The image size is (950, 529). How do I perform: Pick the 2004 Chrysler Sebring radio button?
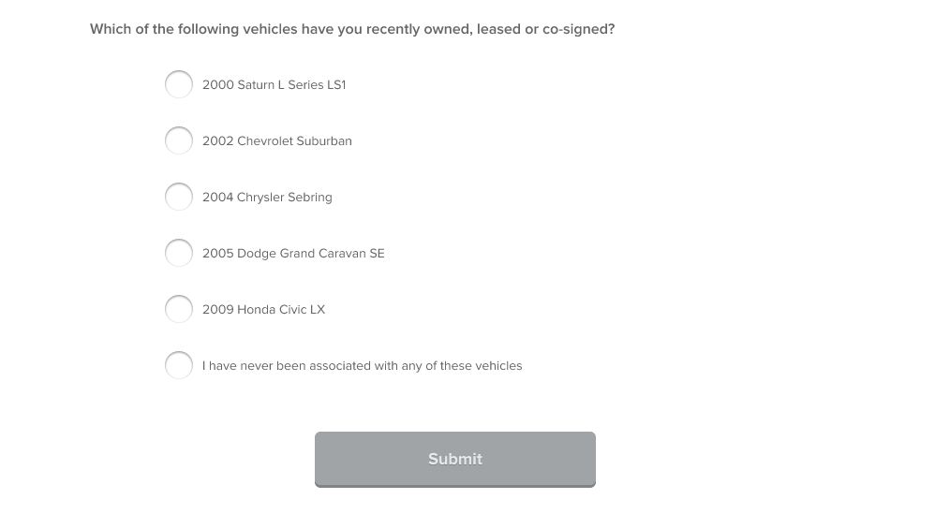(179, 197)
